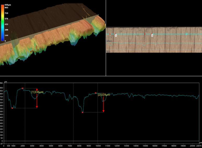Click the 288 value on the color scale
This screenshot has width=202, height=148.
[7, 30]
